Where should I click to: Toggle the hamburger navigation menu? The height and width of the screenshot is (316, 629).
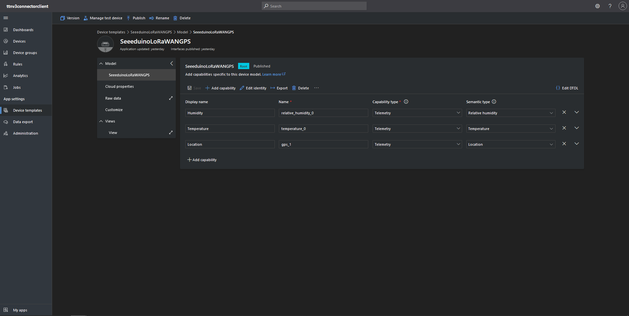[x=6, y=18]
